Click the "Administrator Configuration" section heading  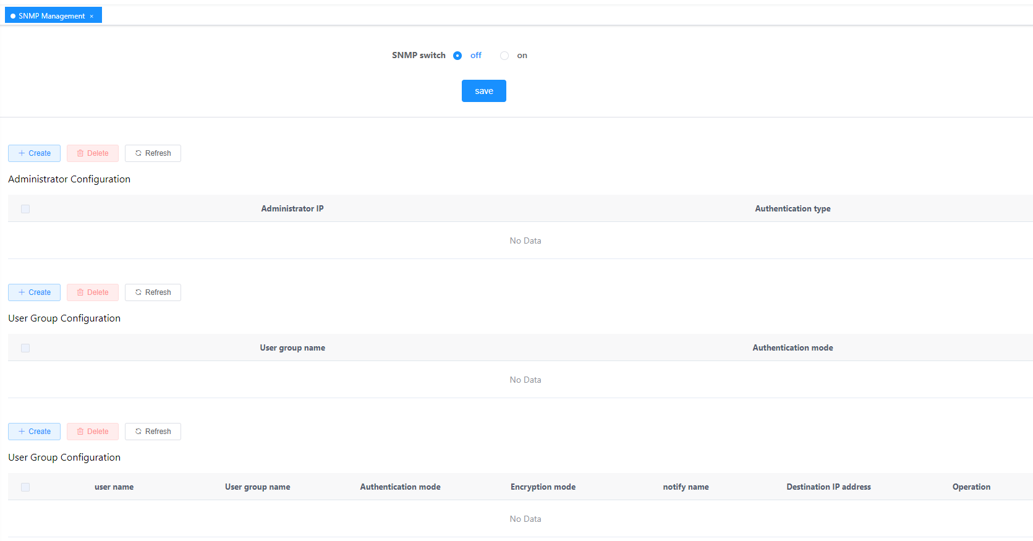(x=69, y=179)
